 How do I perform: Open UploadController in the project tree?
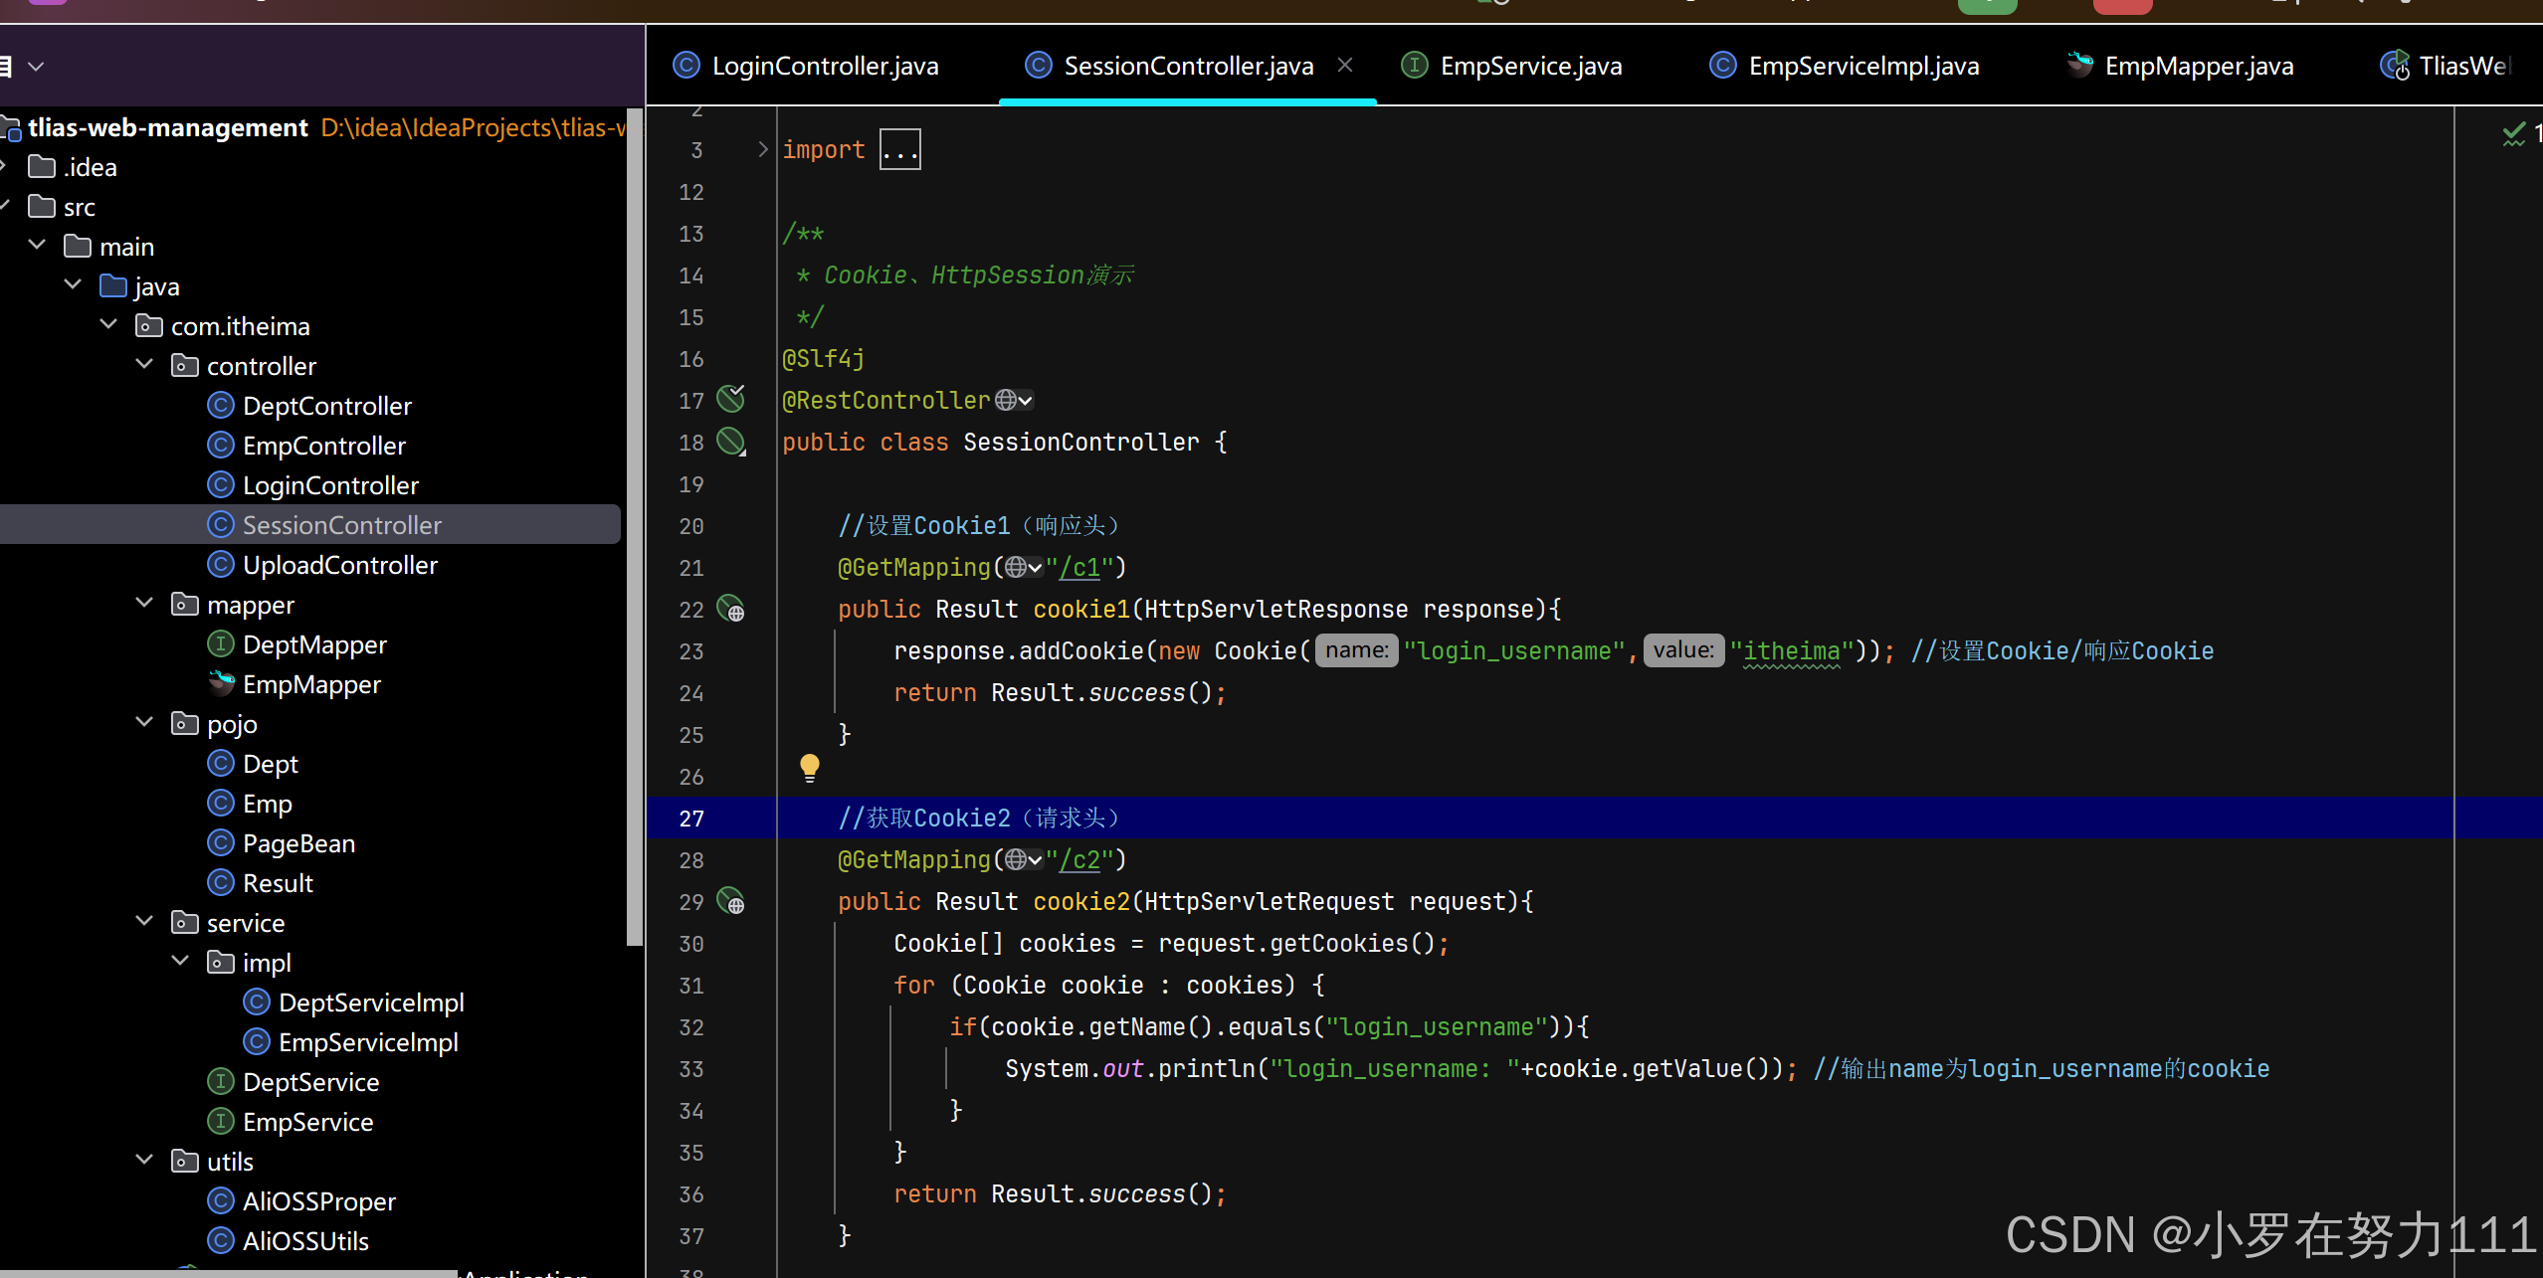(x=339, y=565)
